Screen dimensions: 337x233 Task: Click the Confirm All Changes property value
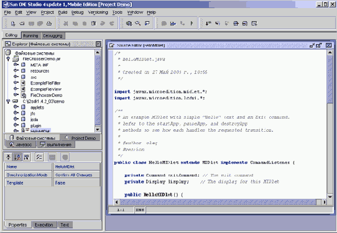click(x=76, y=175)
